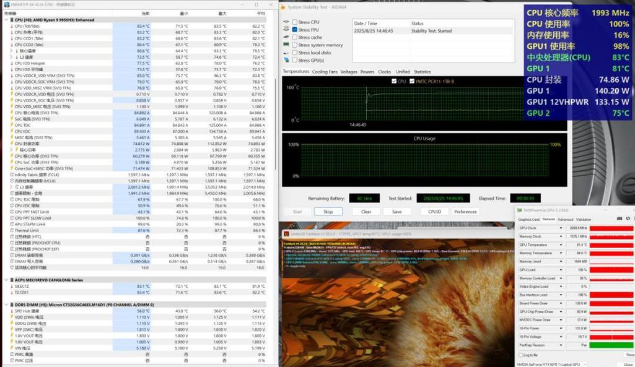The width and height of the screenshot is (635, 367).
Task: Click the GPU-Z refresh icon
Action: 628,218
